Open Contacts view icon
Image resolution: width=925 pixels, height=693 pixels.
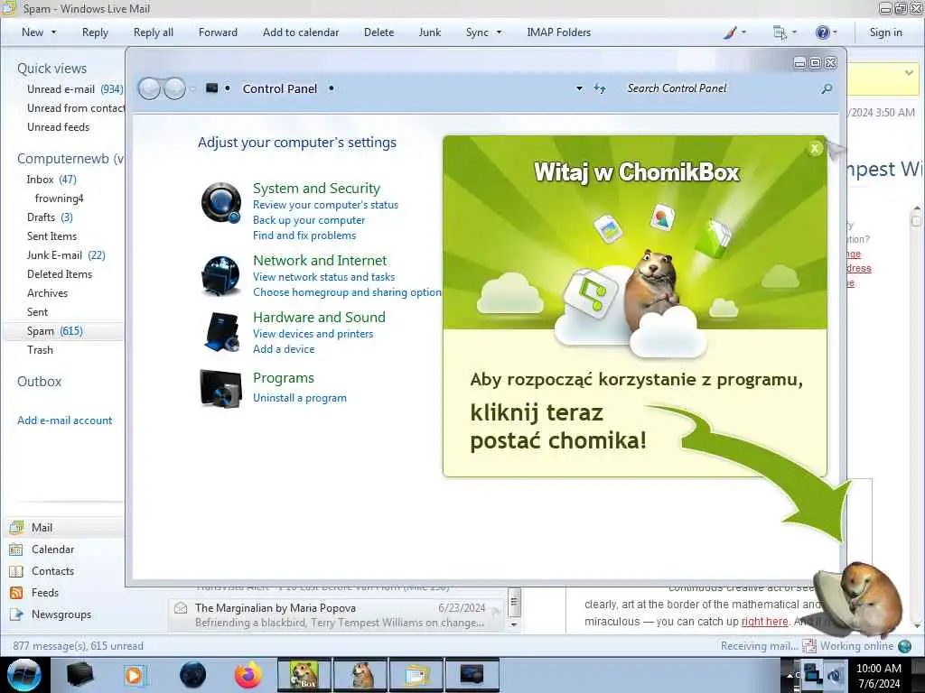tap(16, 571)
